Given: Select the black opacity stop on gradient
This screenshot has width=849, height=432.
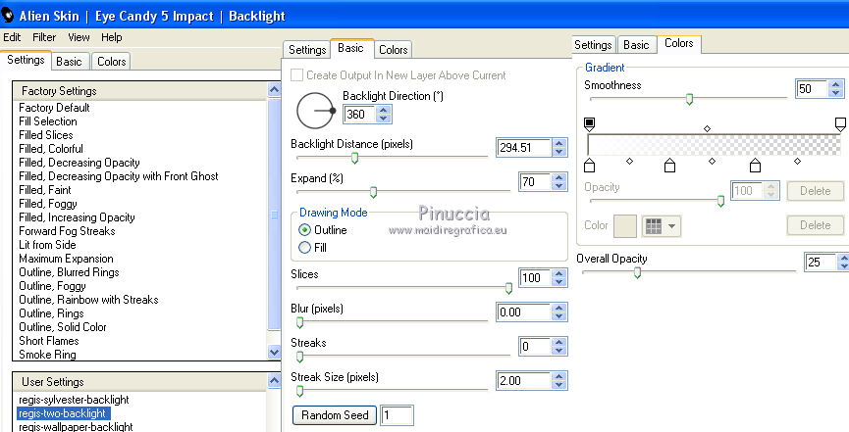Looking at the screenshot, I should click(x=590, y=124).
